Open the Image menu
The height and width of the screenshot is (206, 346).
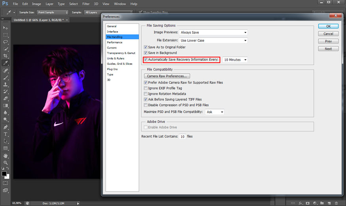click(36, 4)
